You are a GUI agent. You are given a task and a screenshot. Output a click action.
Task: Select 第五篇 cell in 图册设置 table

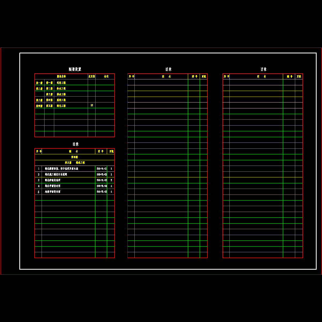click(49, 106)
